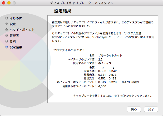Click the ネイティブ gamma in-use value
This screenshot has height=116, width=163.
click(x=105, y=63)
